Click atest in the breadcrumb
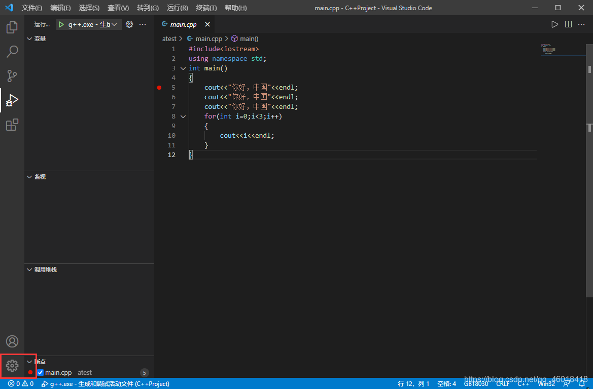This screenshot has width=593, height=389. 169,39
